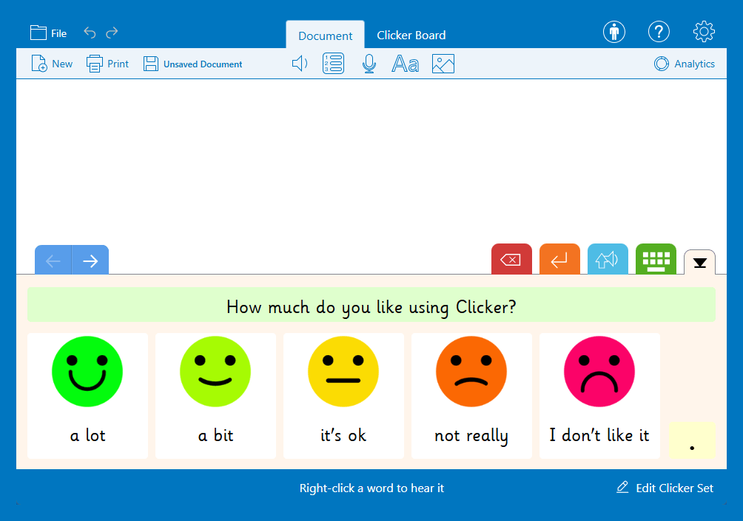Select the 'a lot' smiley cell
The image size is (743, 521).
tap(87, 396)
